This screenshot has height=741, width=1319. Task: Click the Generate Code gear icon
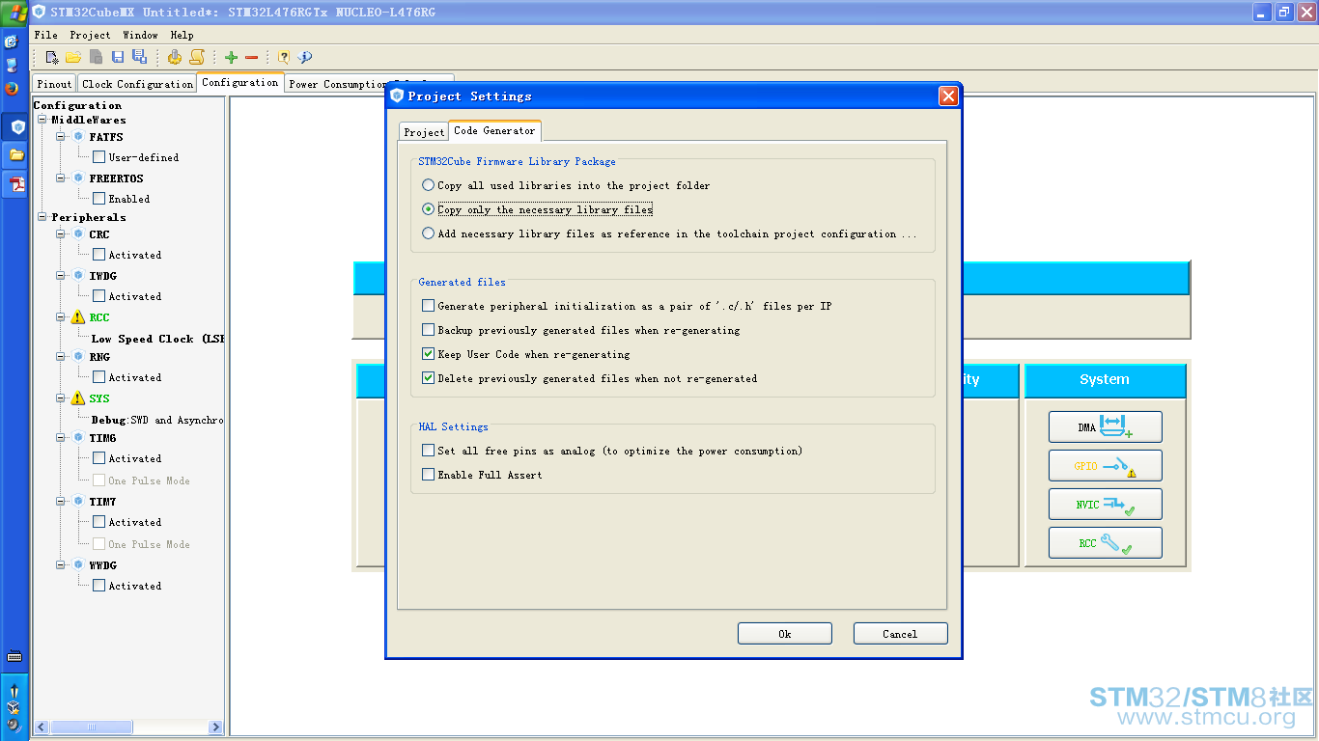pyautogui.click(x=175, y=57)
